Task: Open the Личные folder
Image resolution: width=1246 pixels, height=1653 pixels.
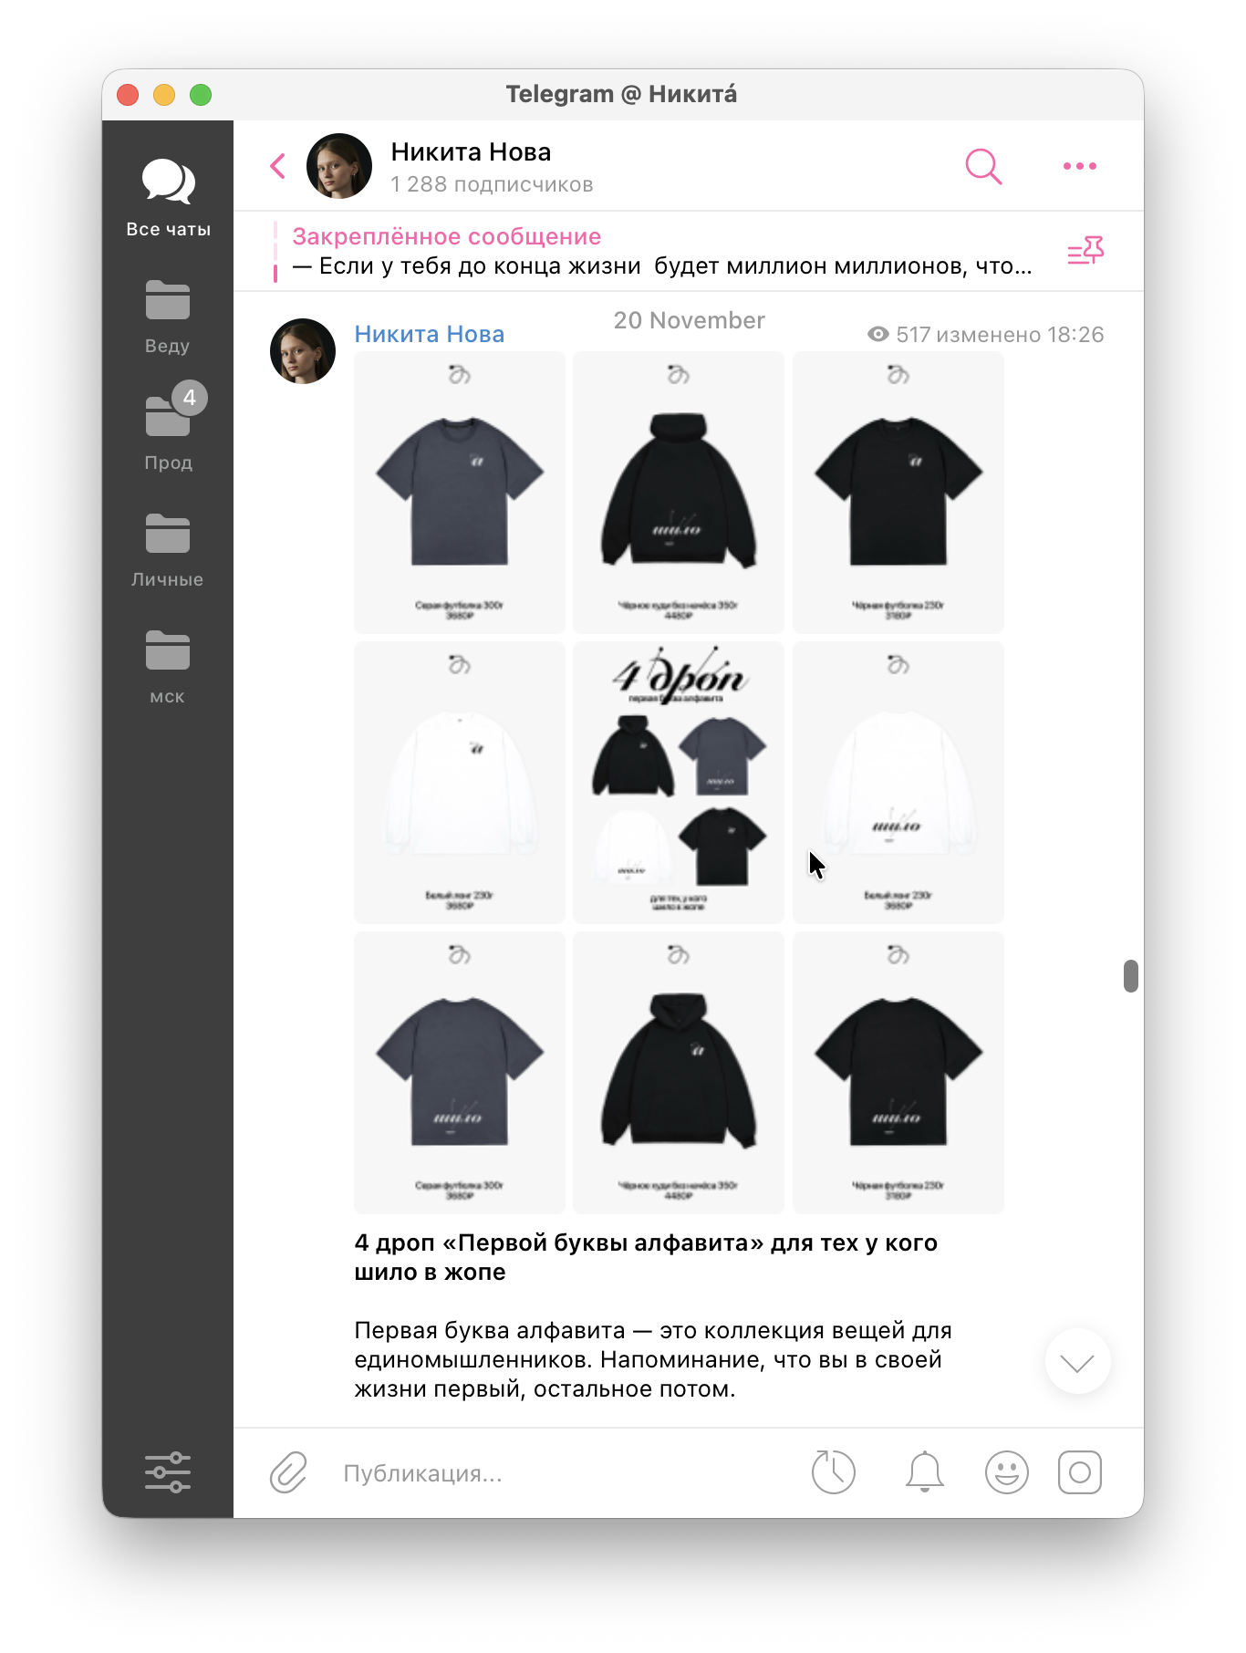Action: 168,550
